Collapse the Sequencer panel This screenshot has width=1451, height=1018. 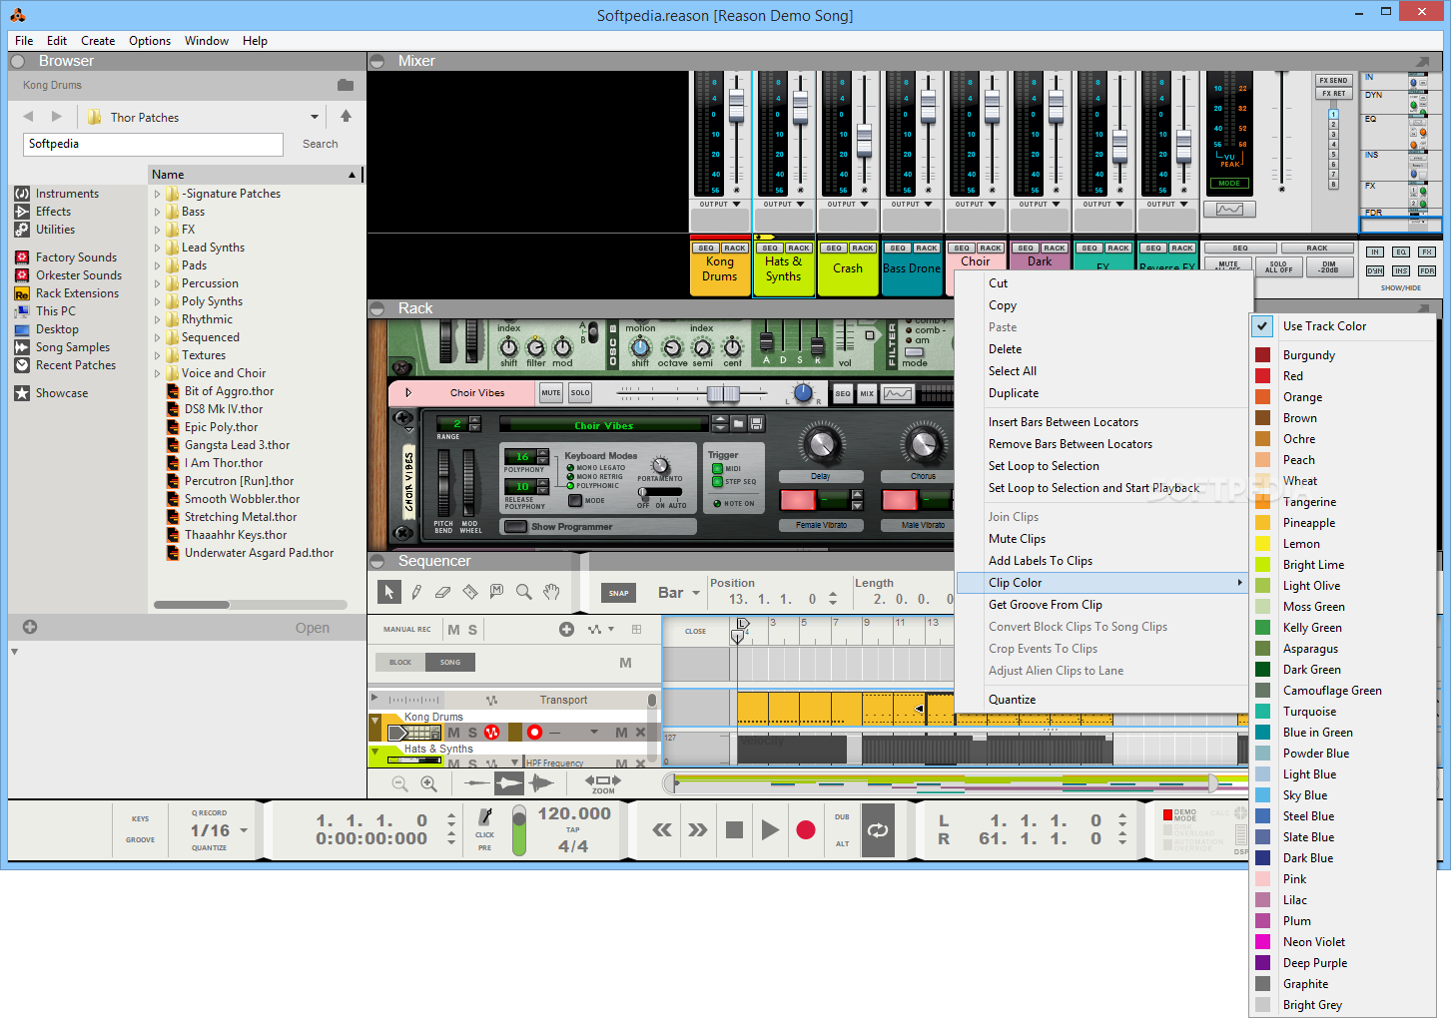pos(377,561)
